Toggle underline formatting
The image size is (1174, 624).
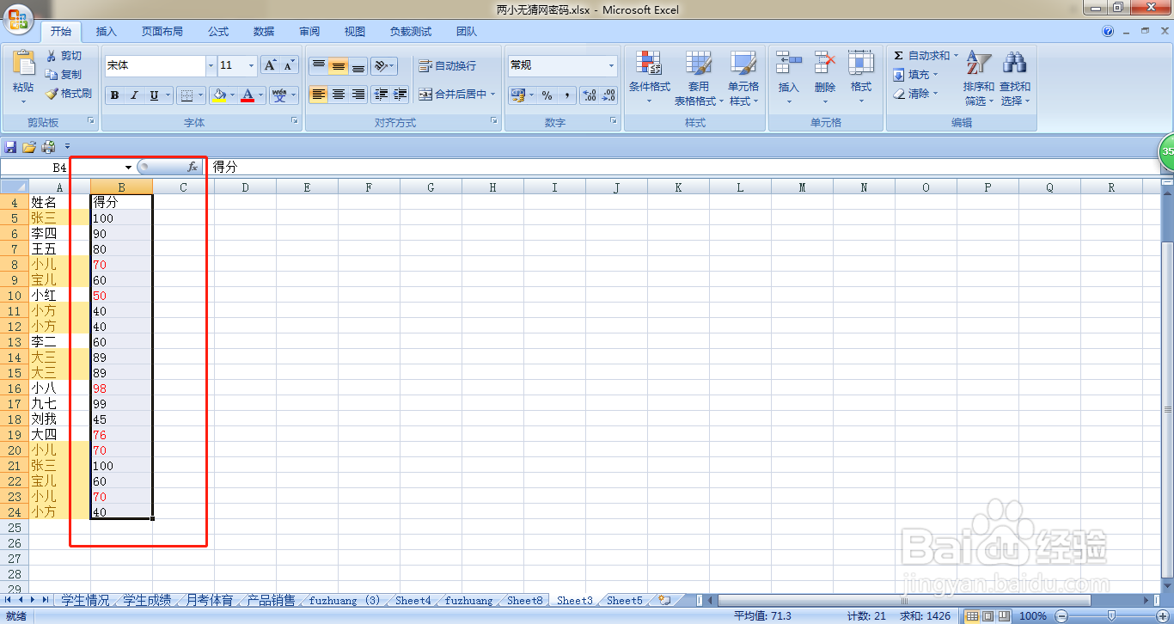click(x=154, y=95)
